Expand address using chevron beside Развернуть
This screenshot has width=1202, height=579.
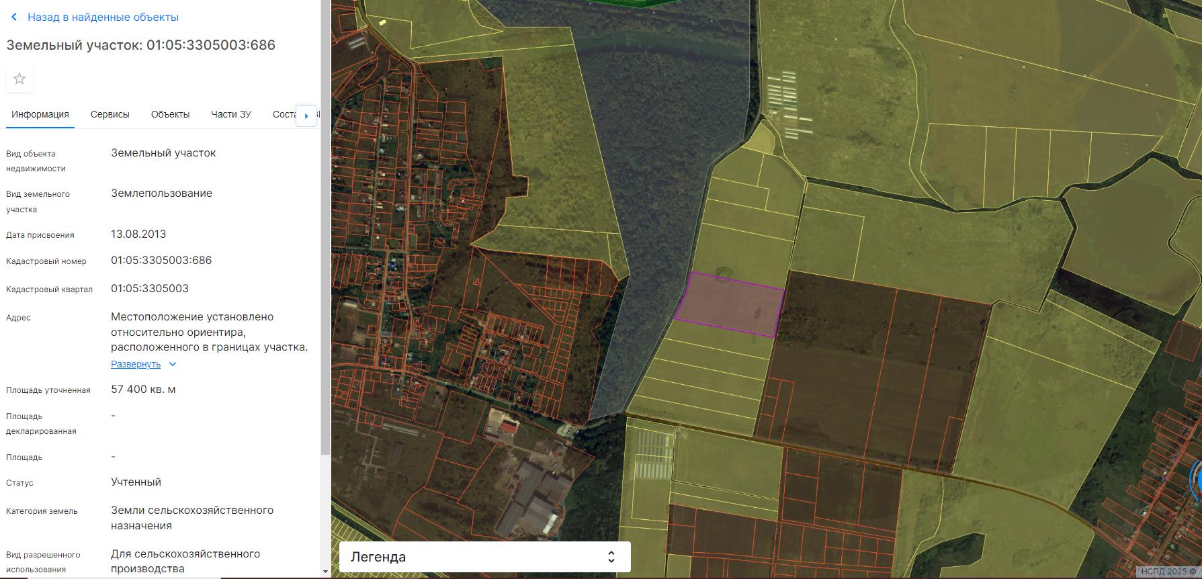(173, 364)
